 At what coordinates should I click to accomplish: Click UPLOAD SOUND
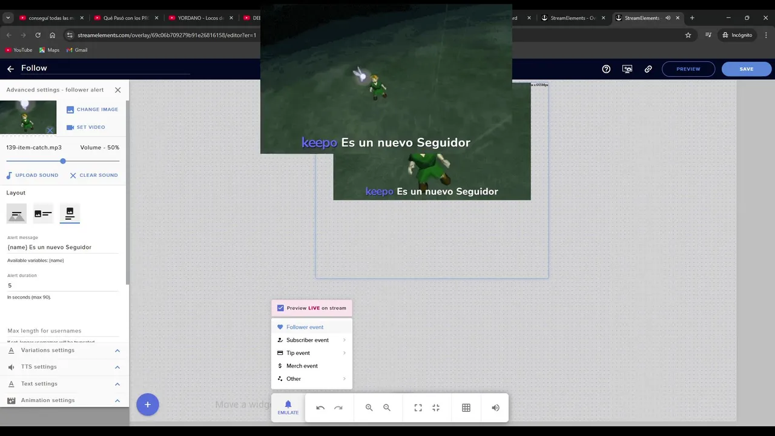click(x=32, y=176)
